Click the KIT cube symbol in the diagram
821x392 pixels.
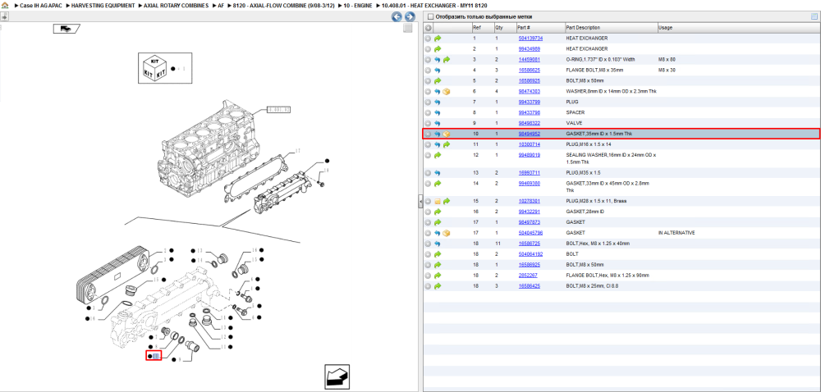pyautogui.click(x=154, y=68)
